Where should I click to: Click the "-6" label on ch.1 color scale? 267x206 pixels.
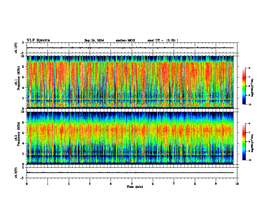(248, 68)
